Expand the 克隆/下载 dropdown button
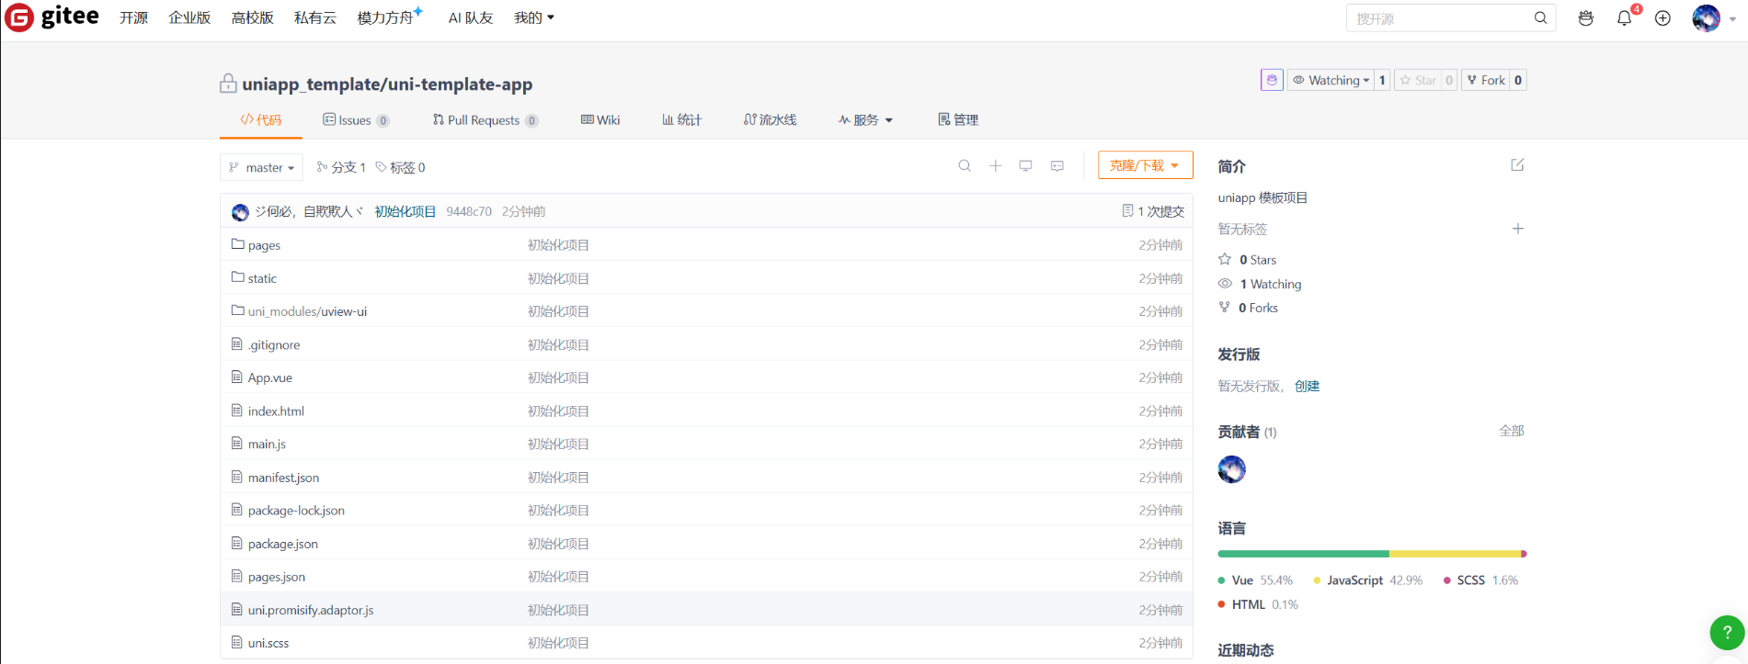This screenshot has height=664, width=1748. pos(1145,165)
